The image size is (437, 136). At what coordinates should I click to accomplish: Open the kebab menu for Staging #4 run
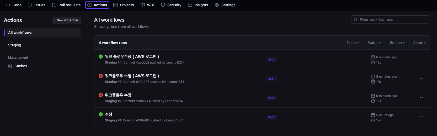pyautogui.click(x=422, y=59)
